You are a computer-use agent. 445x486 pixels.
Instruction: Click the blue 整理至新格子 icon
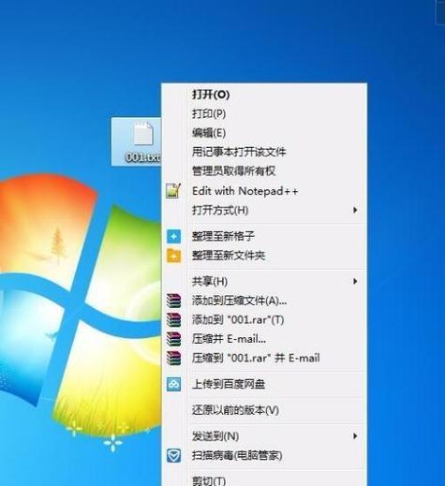[173, 236]
